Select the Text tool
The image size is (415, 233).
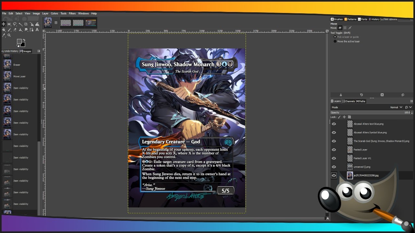[x=37, y=30]
